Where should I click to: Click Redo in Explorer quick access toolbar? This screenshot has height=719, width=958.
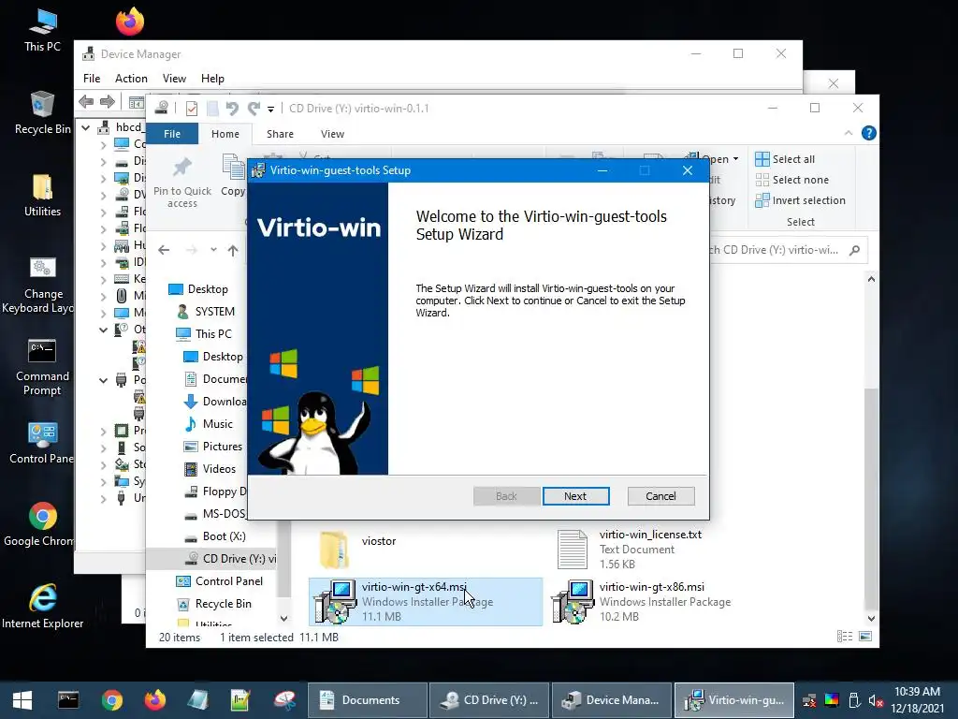click(x=254, y=109)
